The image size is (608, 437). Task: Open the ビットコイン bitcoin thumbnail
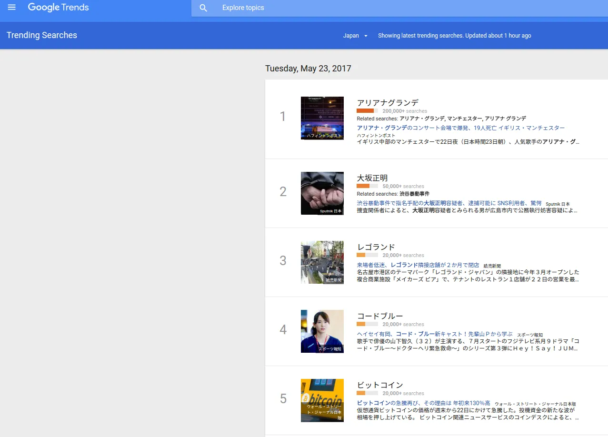coord(322,400)
